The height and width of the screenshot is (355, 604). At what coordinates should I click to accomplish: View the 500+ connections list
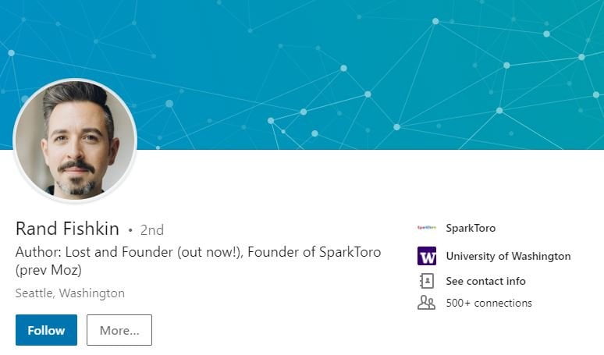click(489, 303)
